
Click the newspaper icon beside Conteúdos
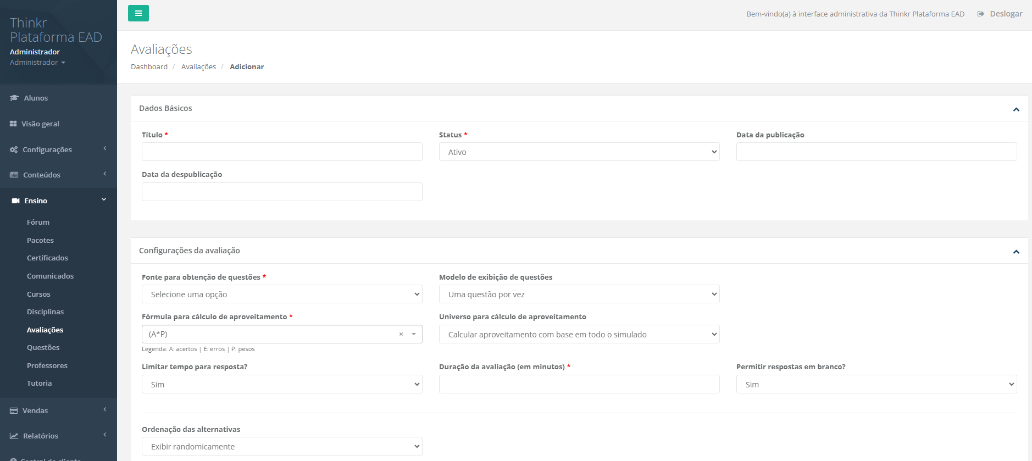(14, 175)
